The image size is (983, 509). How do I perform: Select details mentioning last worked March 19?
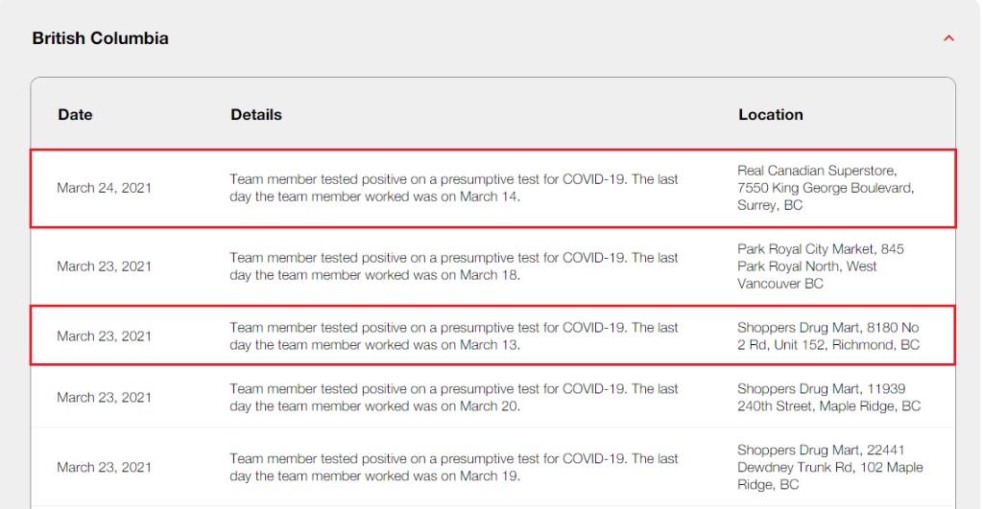453,467
